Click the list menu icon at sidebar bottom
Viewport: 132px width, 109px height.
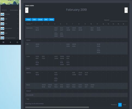4,42
